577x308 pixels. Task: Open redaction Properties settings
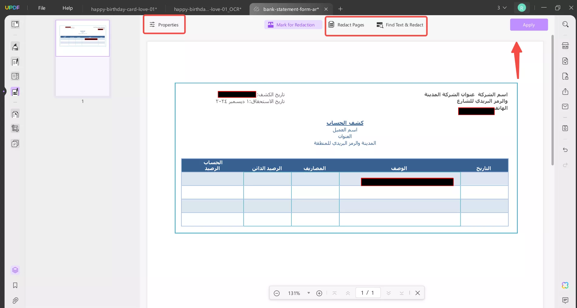164,25
